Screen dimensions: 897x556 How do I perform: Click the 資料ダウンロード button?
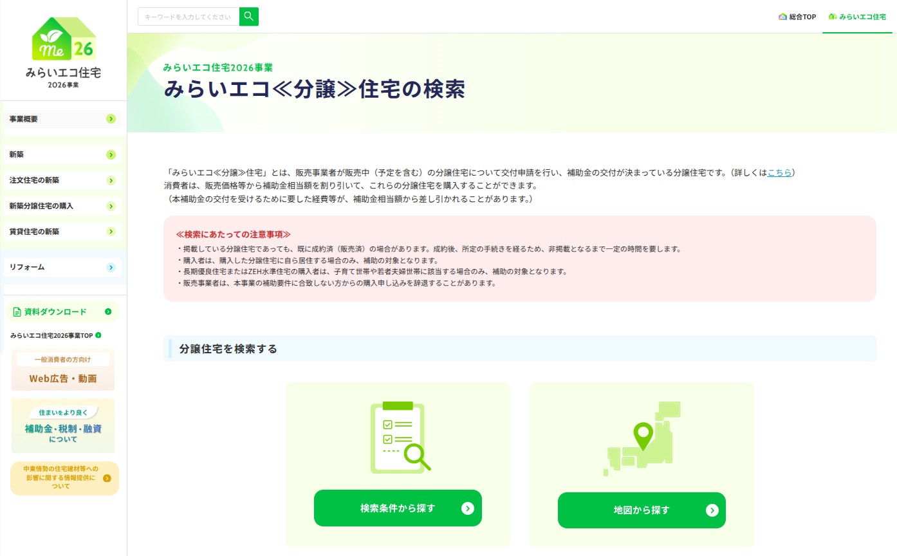(62, 312)
